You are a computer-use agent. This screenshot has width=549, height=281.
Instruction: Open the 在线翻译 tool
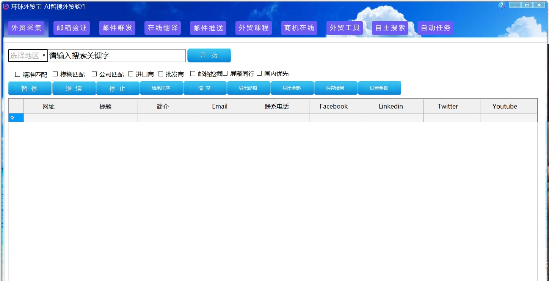click(x=162, y=28)
